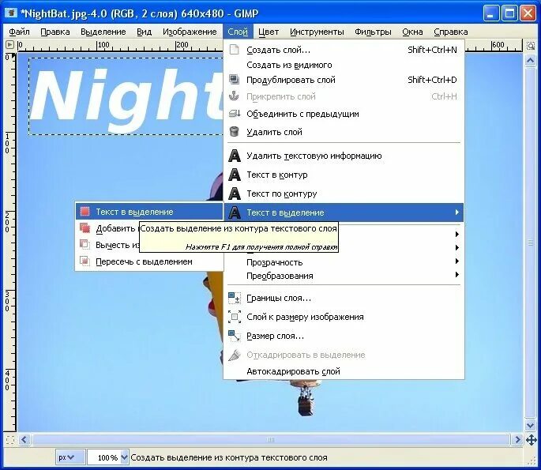Image resolution: width=541 pixels, height=470 pixels.
Task: Click the icon beside Добавить in the submenu
Action: click(85, 228)
